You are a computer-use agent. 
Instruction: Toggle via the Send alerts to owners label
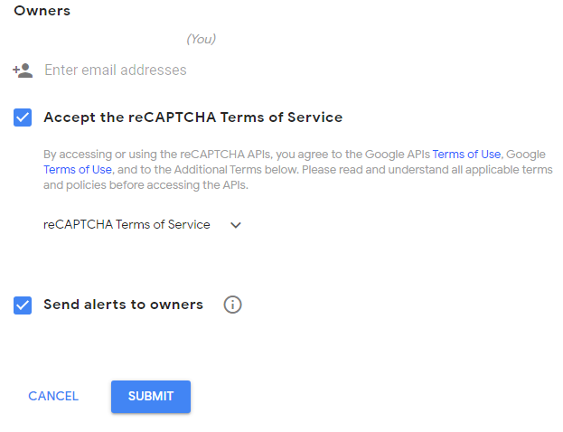tap(123, 305)
